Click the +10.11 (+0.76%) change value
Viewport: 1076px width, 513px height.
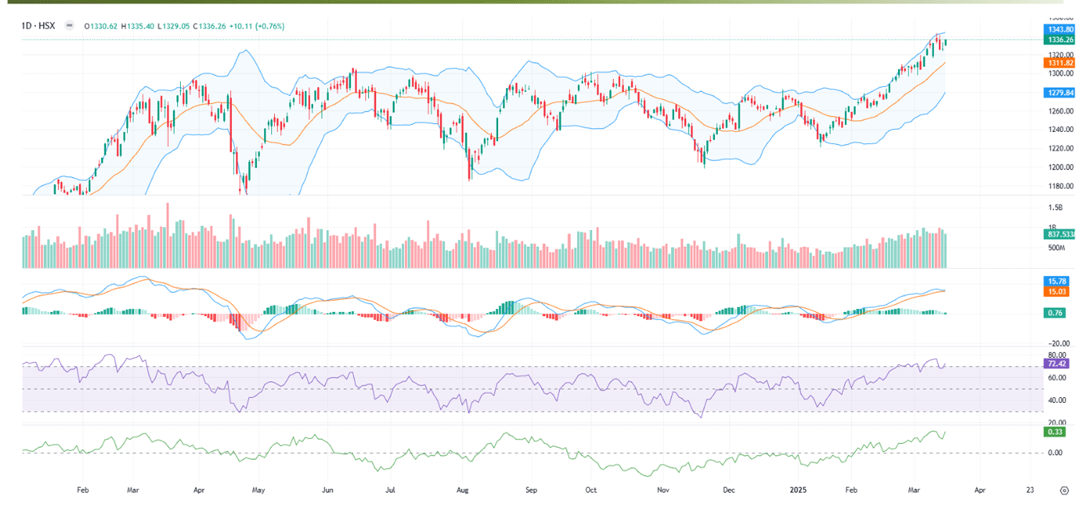tap(258, 26)
